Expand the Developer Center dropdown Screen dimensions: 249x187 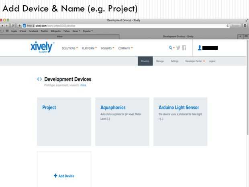(195, 61)
